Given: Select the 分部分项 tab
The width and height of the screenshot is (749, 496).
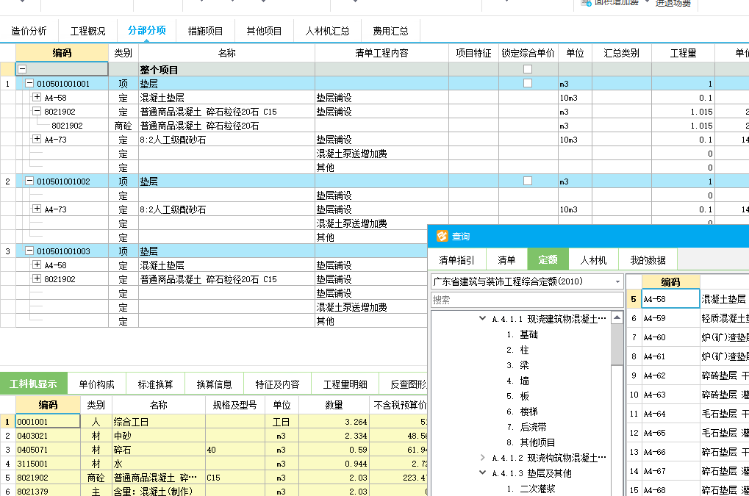Looking at the screenshot, I should (147, 31).
